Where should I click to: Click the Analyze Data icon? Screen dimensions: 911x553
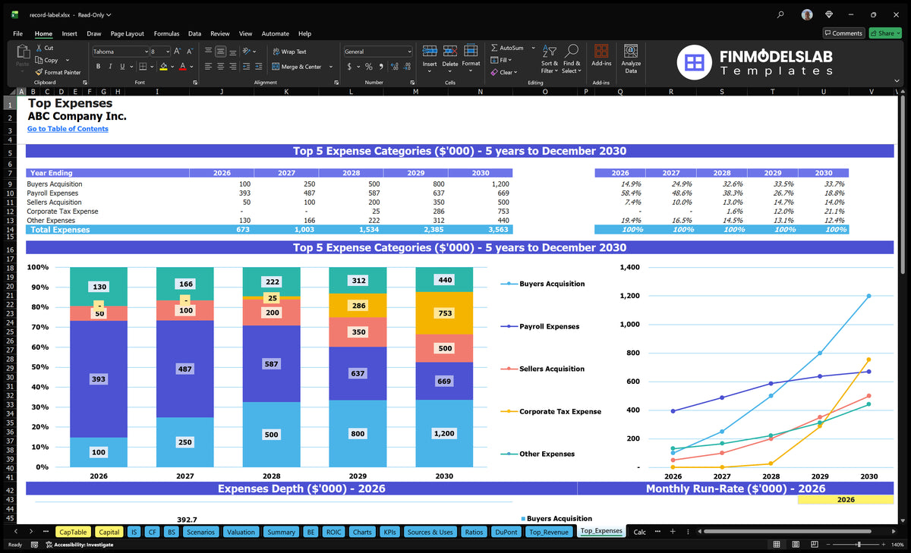(631, 51)
